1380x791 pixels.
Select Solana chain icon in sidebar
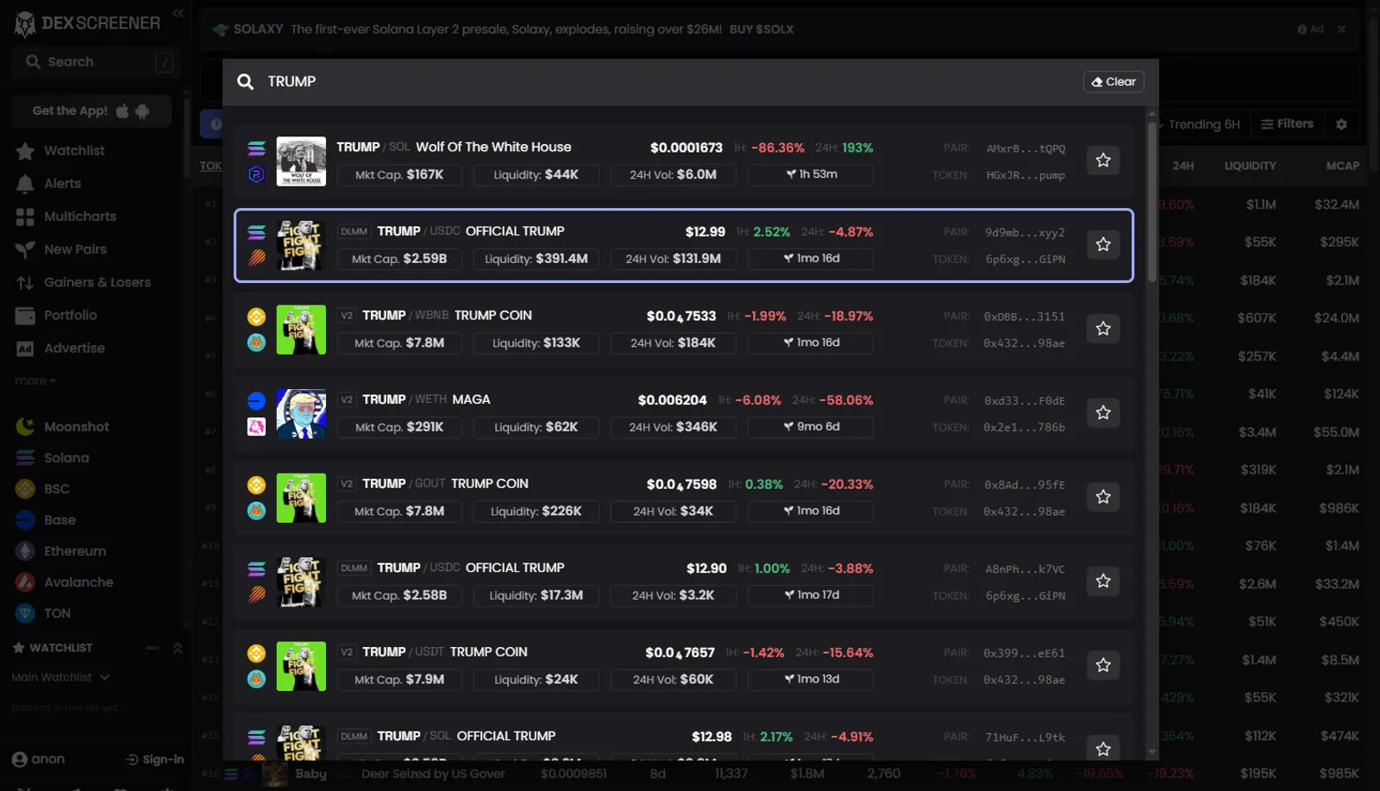[x=25, y=458]
